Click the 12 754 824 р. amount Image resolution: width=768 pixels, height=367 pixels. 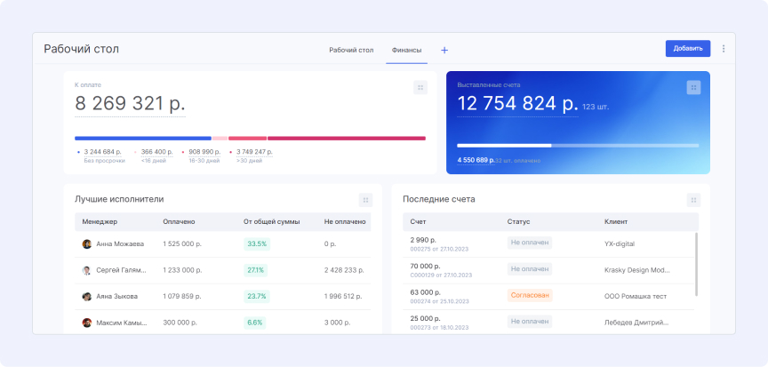(517, 104)
